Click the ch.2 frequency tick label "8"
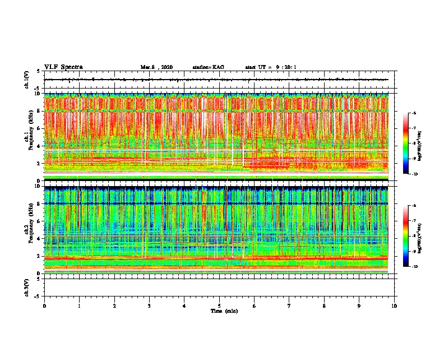444x343 pixels. click(x=39, y=204)
